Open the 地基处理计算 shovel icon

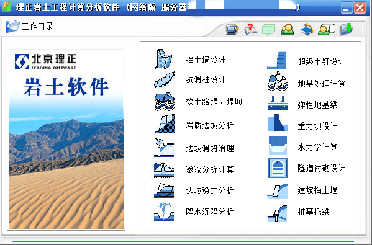(278, 82)
